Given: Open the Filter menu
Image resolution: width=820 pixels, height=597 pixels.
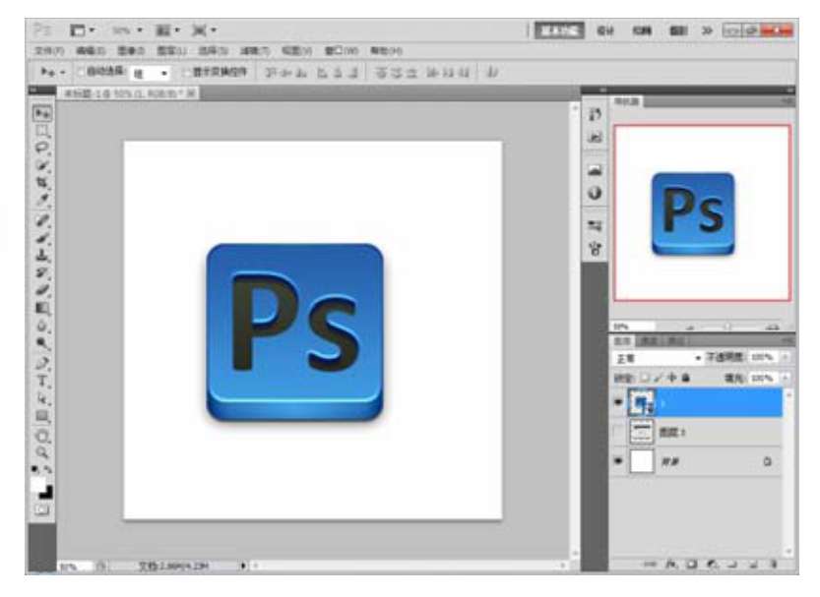Looking at the screenshot, I should coord(255,51).
